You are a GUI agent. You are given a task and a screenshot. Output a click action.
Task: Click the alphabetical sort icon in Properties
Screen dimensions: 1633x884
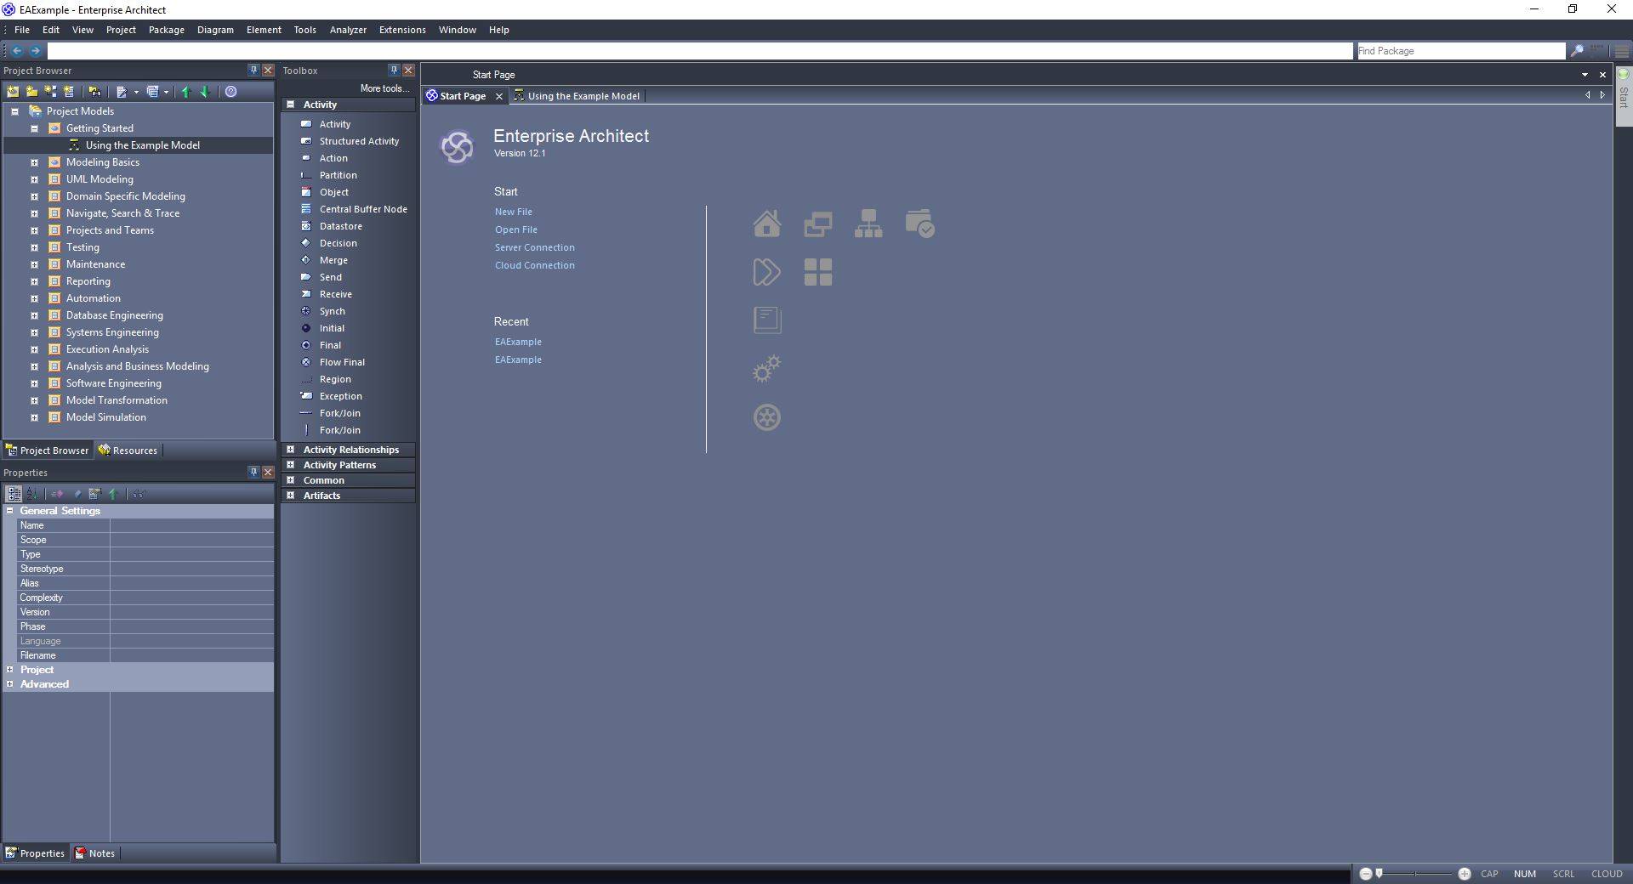coord(32,493)
